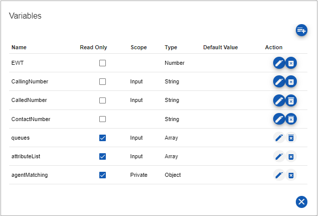This screenshot has height=216, width=318.
Task: Select the EWT variable name
Action: pos(18,63)
